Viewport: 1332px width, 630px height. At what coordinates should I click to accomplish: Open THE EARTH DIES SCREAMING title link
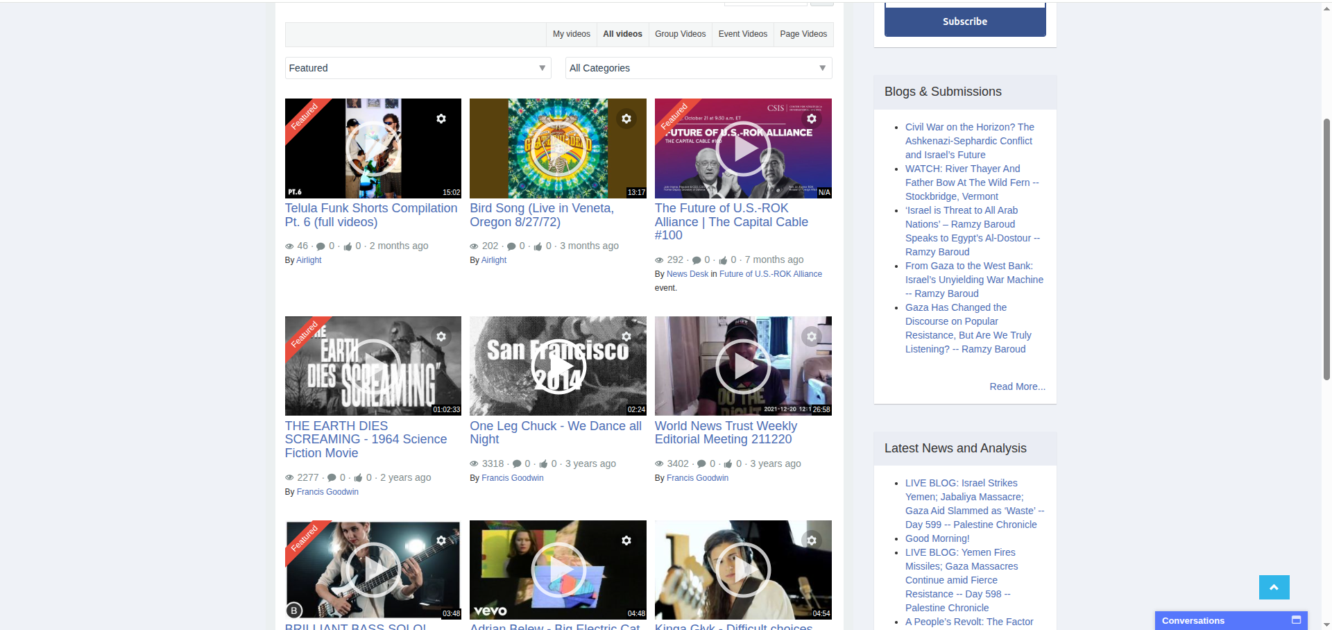tap(366, 439)
